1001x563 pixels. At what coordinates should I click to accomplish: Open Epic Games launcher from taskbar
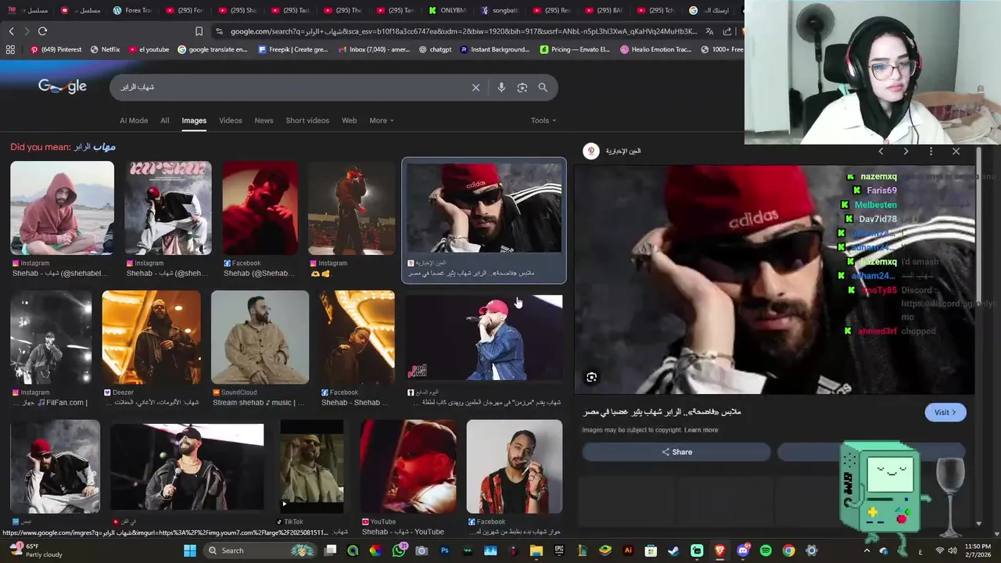click(559, 550)
